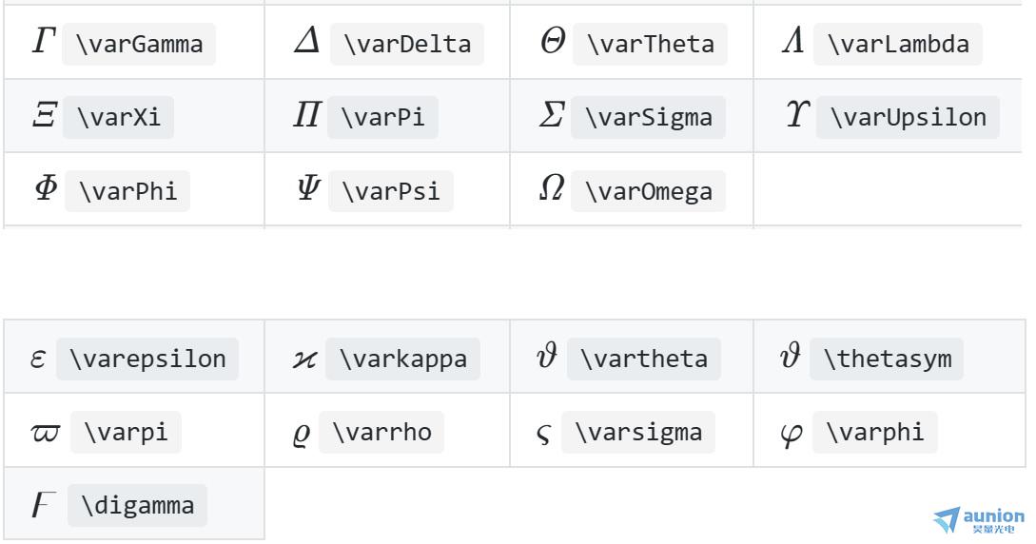Select the \varrho code label
This screenshot has height=544, width=1036.
tap(381, 433)
